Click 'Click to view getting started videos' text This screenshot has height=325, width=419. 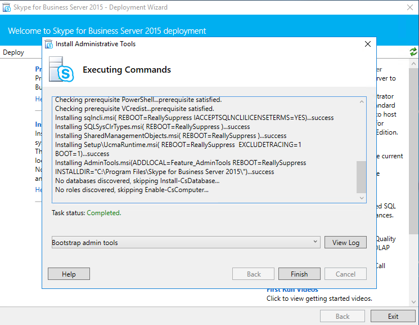tap(319, 299)
